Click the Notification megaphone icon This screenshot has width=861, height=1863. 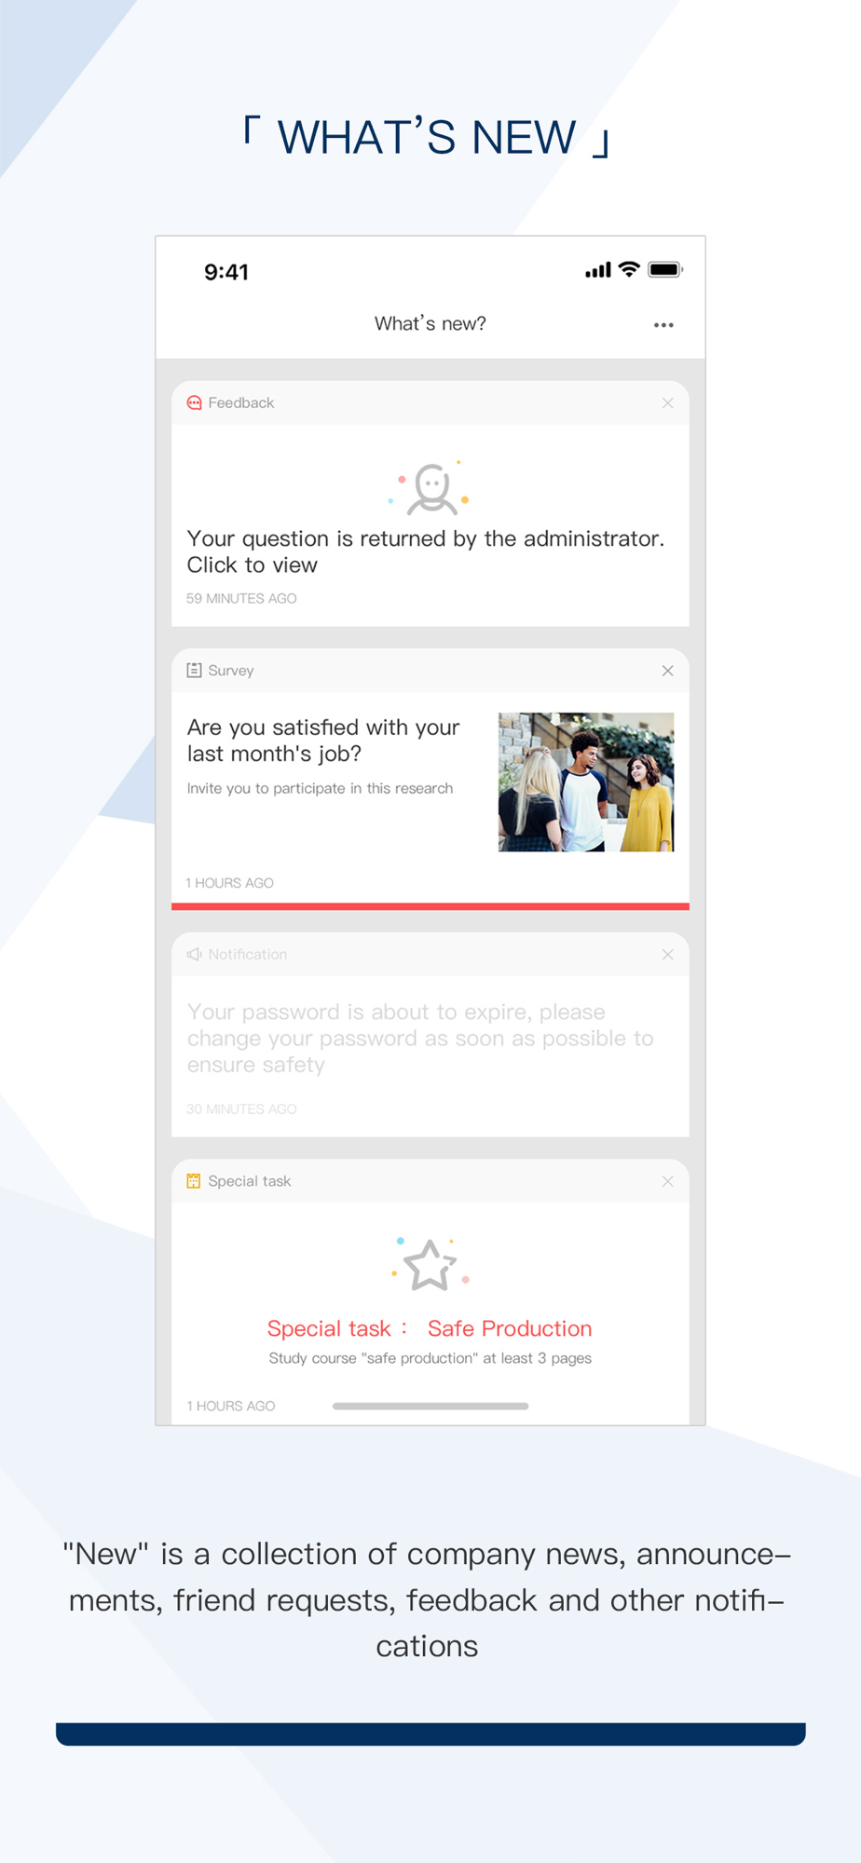point(194,955)
